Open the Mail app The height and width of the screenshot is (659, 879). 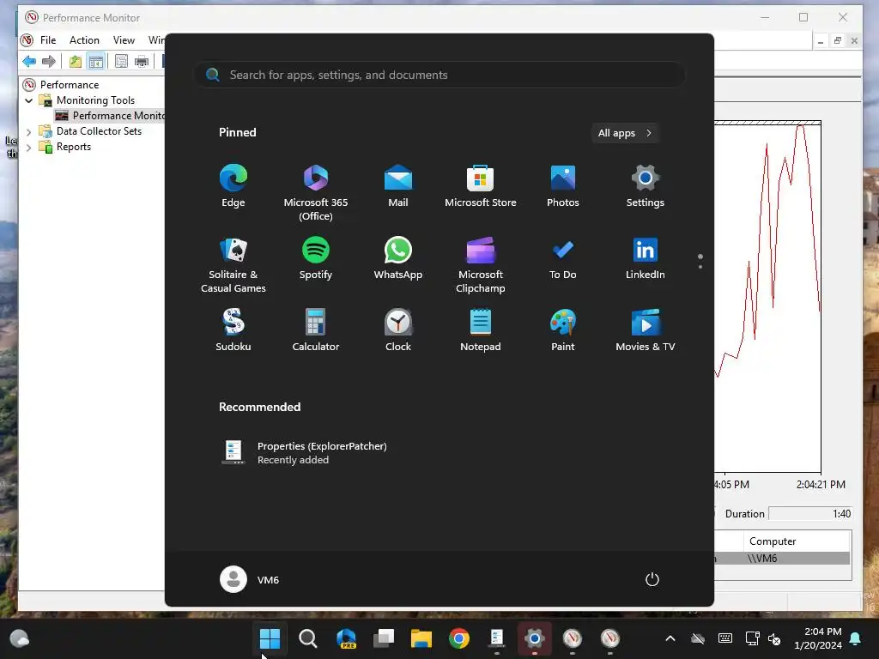point(398,186)
